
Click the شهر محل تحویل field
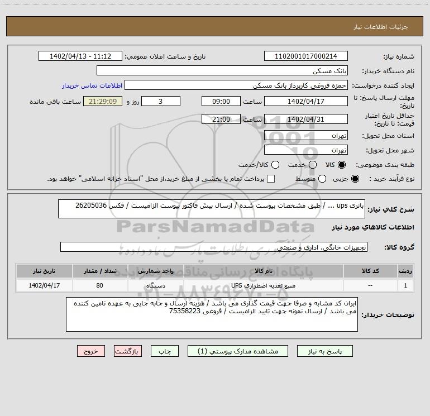305,150
